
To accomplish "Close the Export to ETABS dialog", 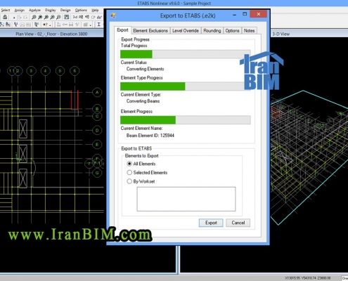I will click(259, 14).
